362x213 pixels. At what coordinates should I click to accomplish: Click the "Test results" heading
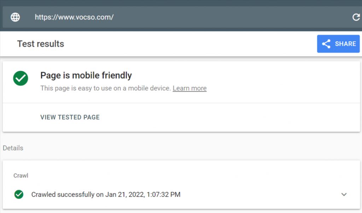[x=41, y=44]
